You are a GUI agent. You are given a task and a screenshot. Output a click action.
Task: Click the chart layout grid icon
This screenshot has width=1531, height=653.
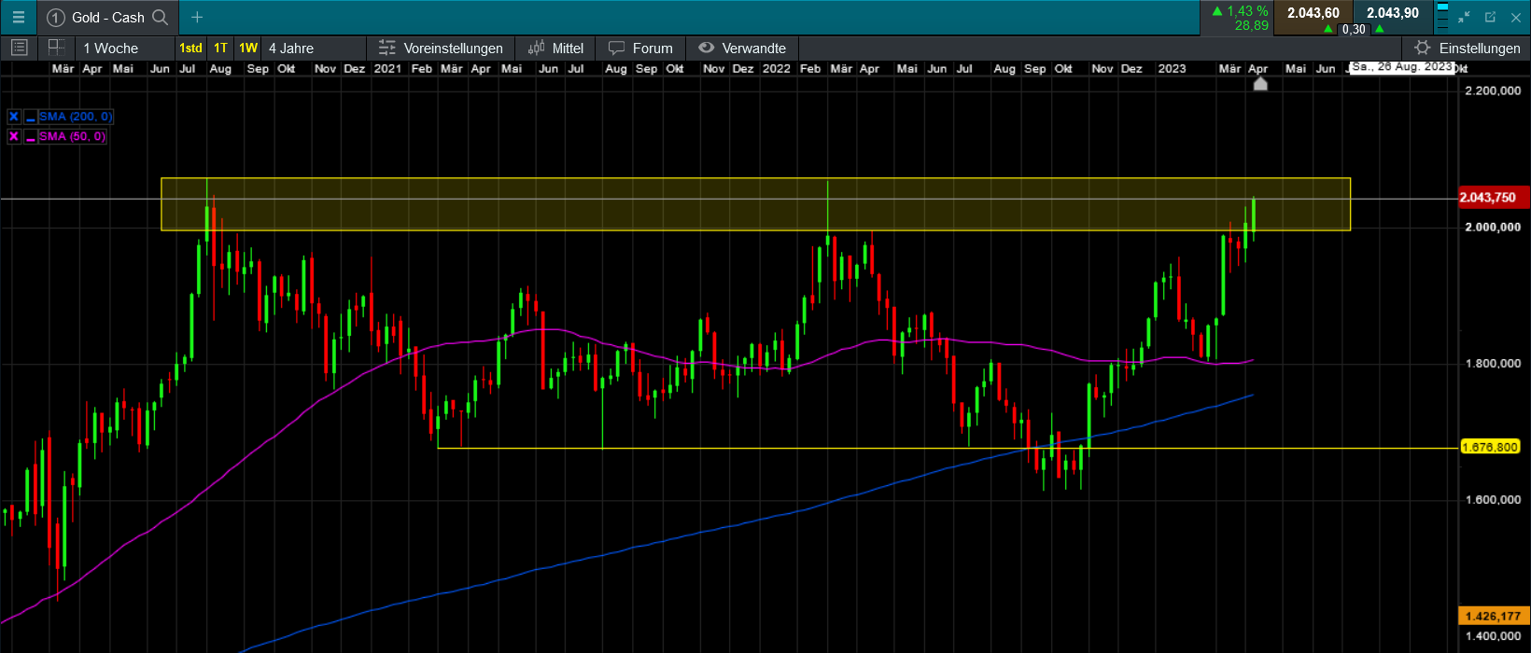click(x=56, y=48)
